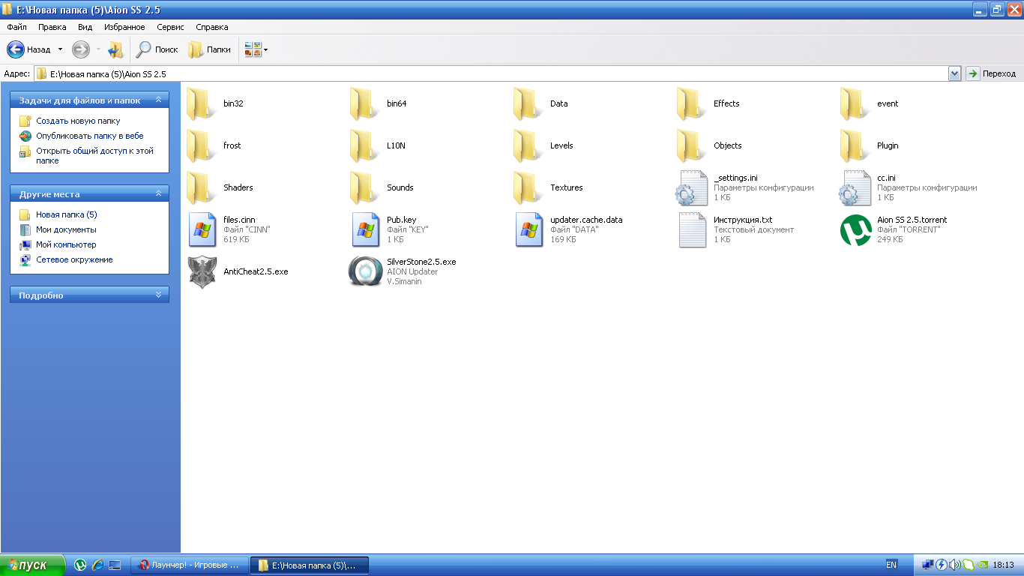Collapse the Задачи для файлов и папок panel
The height and width of the screenshot is (576, 1024).
tap(158, 100)
